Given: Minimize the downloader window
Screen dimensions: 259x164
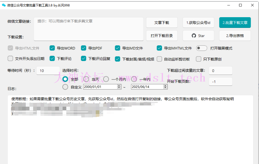Looking at the screenshot, I should [x=229, y=5].
